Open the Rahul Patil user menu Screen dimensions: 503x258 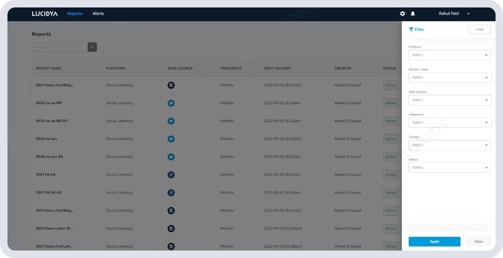point(454,14)
